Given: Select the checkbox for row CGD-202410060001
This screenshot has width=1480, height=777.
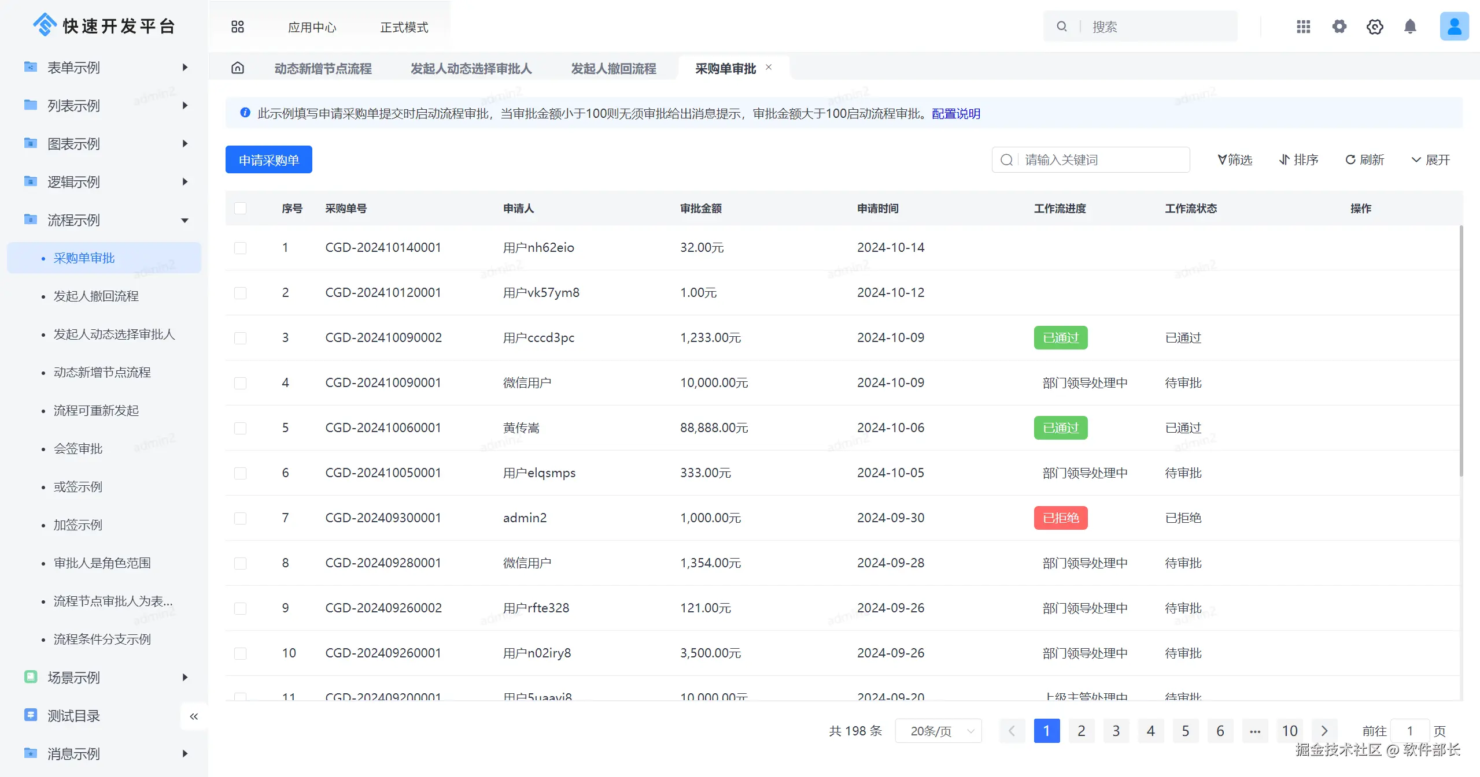Looking at the screenshot, I should [x=241, y=428].
